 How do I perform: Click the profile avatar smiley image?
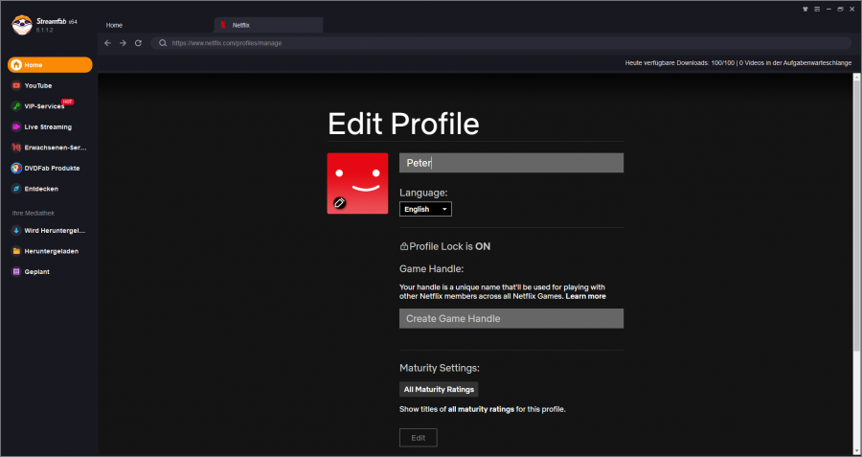(357, 184)
